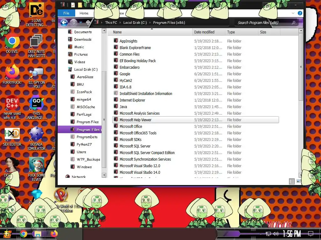Click file list scrollbar down arrow
The image size is (321, 240).
[301, 175]
